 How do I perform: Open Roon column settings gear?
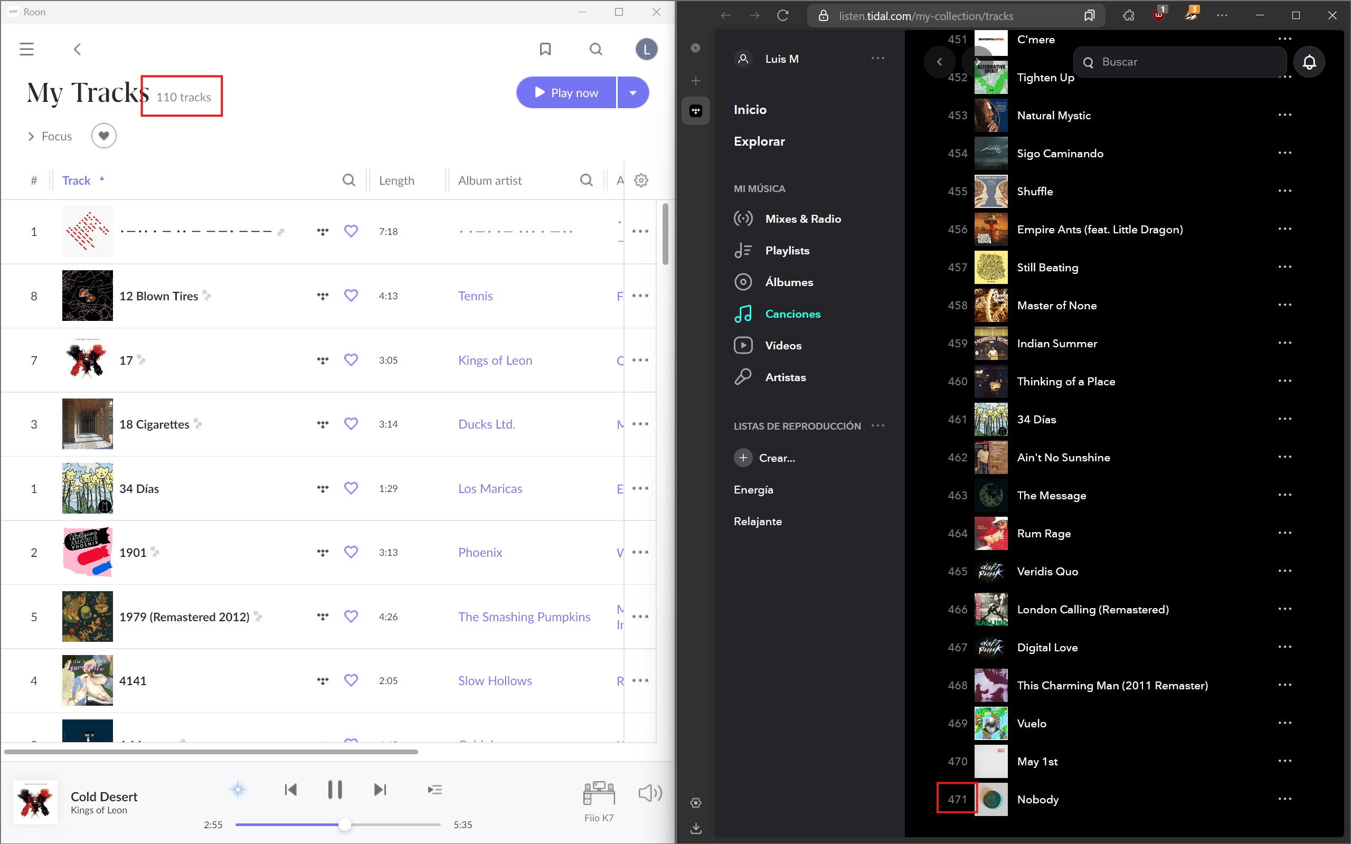pos(641,181)
